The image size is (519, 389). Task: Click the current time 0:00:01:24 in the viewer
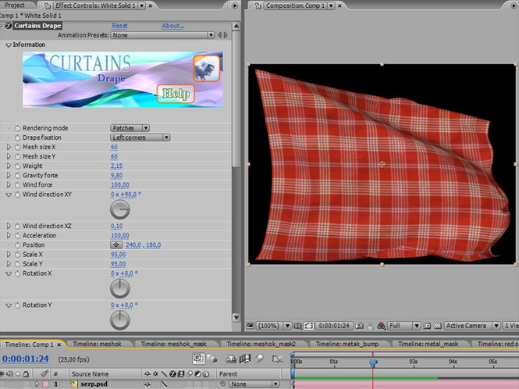click(x=334, y=326)
